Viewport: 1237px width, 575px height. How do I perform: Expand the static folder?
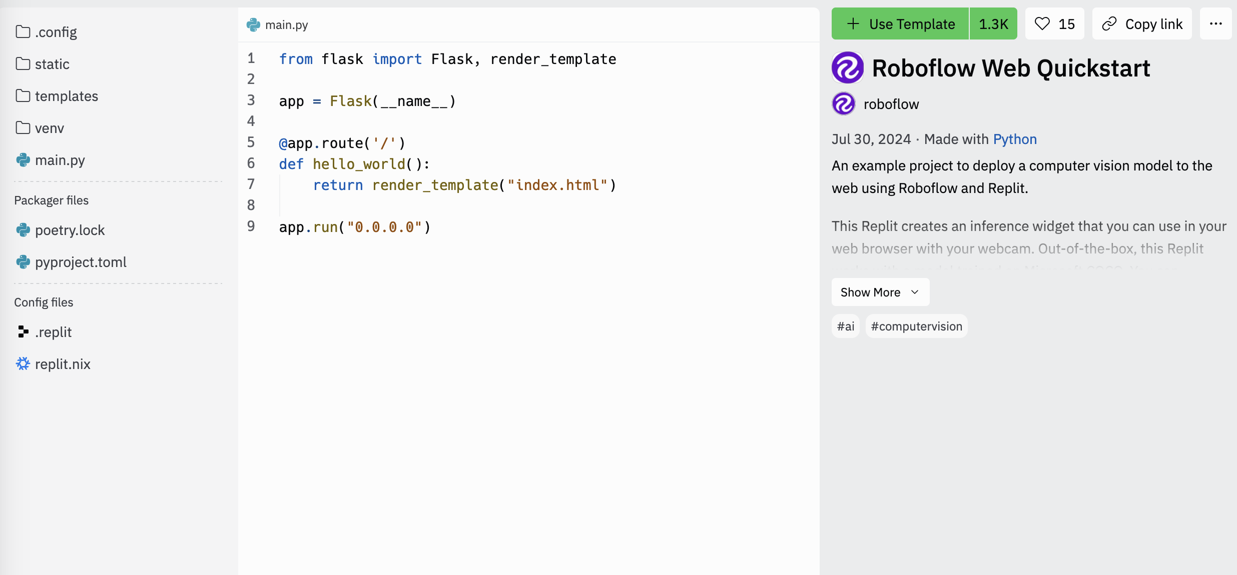pos(52,64)
